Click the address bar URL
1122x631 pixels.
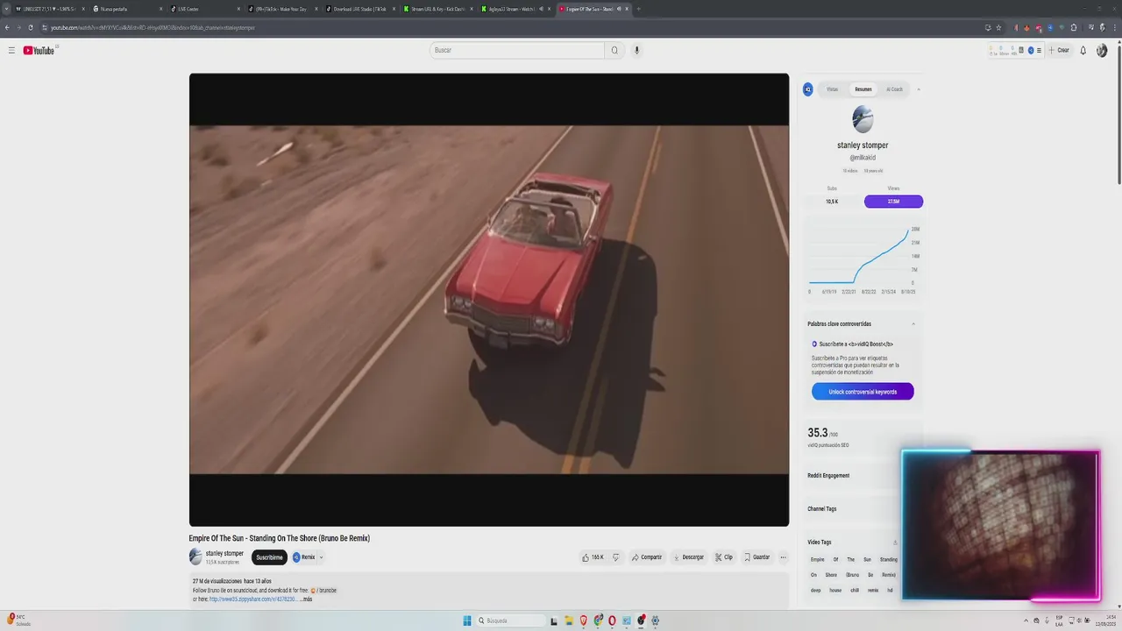153,27
